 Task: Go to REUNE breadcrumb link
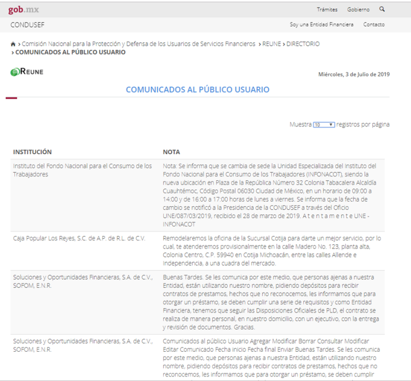click(x=271, y=44)
